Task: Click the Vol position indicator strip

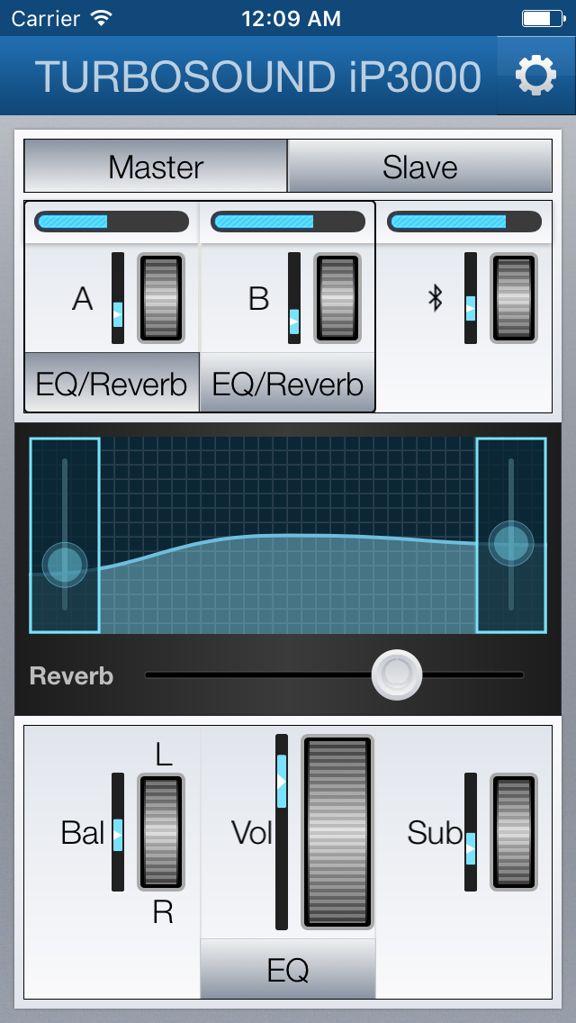Action: click(x=281, y=832)
